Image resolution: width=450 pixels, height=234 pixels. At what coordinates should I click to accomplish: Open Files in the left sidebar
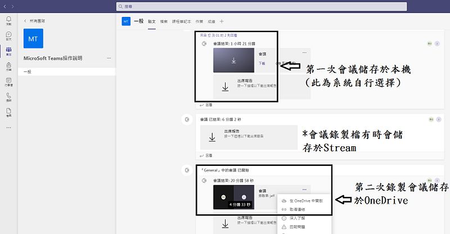pyautogui.click(x=9, y=112)
